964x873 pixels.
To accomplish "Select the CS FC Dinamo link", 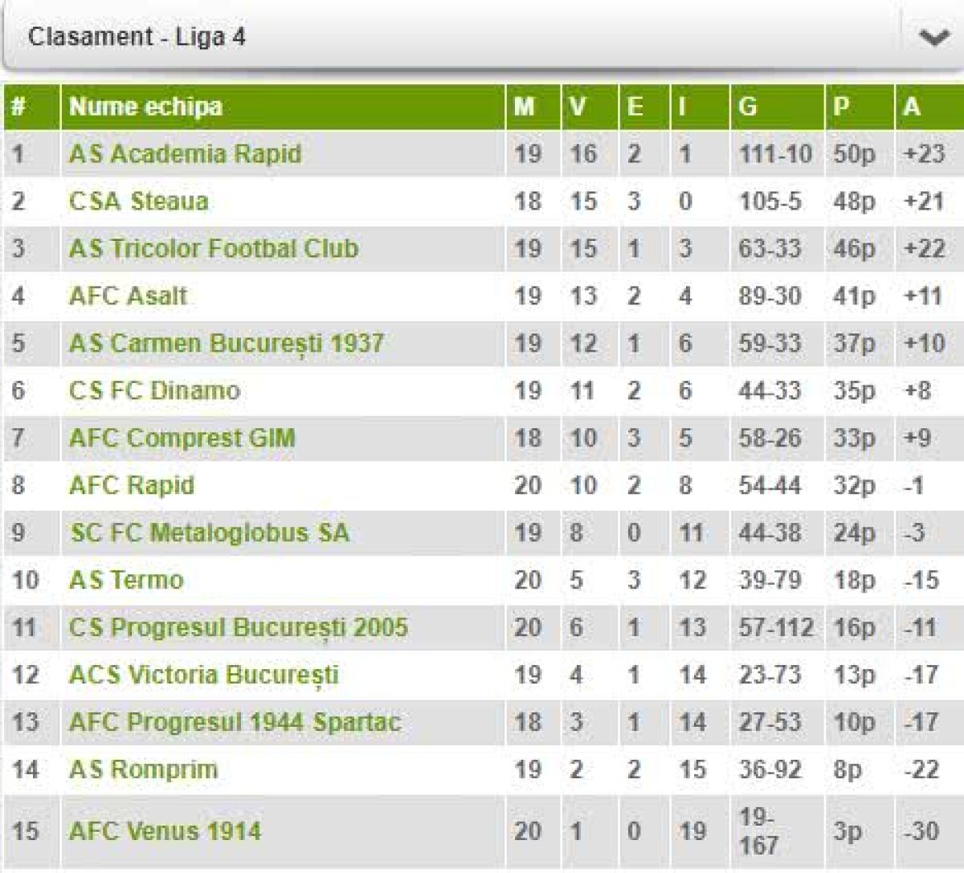I will pyautogui.click(x=155, y=391).
